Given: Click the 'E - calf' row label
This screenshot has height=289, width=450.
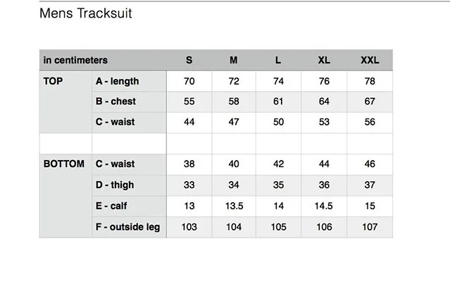Looking at the screenshot, I should tap(111, 206).
